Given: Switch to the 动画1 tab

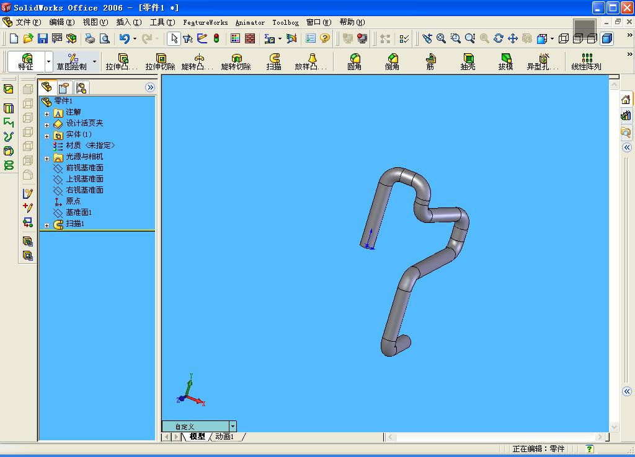Looking at the screenshot, I should click(x=224, y=437).
